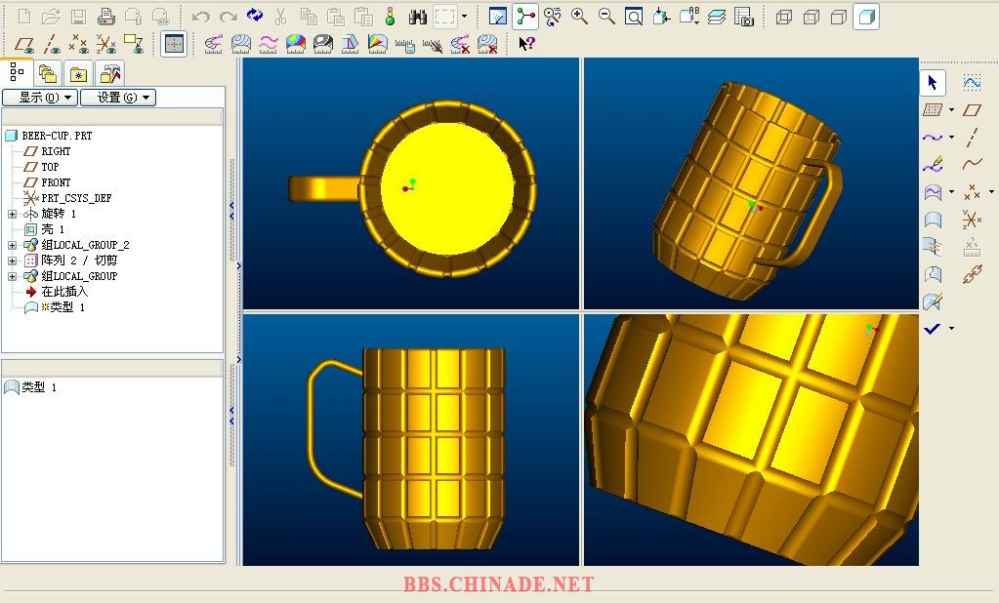Open the View Manager icon
This screenshot has width=999, height=603.
click(743, 17)
